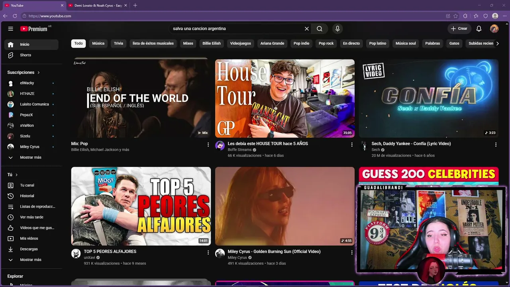Select the Billie Eilish filter chip
The image size is (510, 287).
212,43
